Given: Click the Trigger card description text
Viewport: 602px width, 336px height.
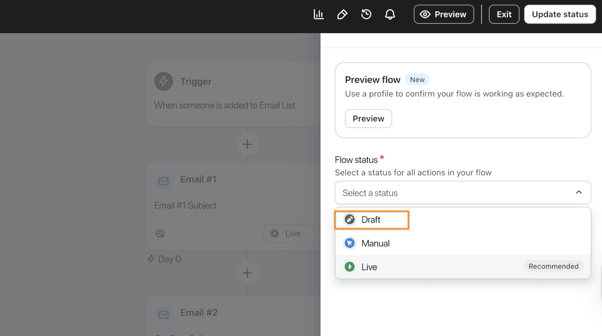Looking at the screenshot, I should click(225, 105).
